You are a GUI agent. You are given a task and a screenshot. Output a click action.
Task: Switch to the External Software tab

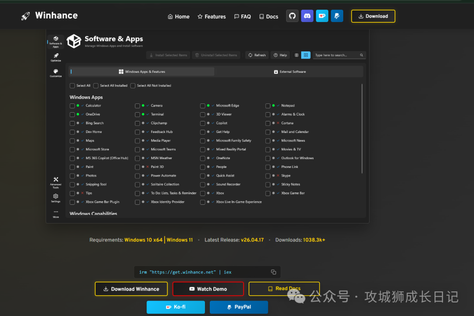[290, 71]
